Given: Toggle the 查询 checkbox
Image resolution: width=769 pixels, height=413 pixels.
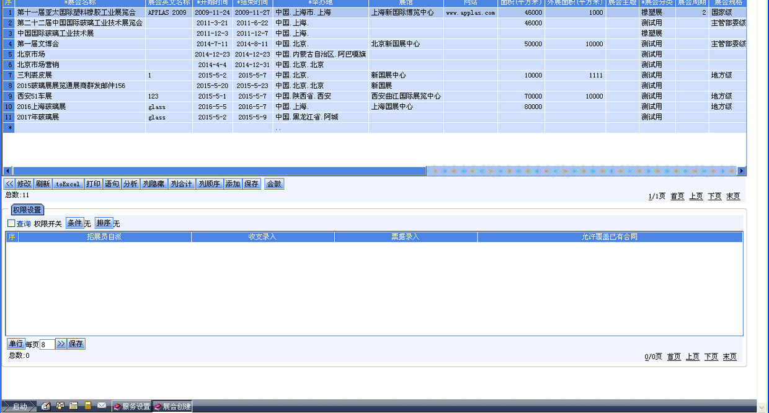Looking at the screenshot, I should click(11, 223).
